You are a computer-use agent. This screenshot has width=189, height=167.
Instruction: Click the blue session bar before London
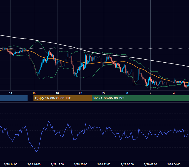click(x=14, y=98)
